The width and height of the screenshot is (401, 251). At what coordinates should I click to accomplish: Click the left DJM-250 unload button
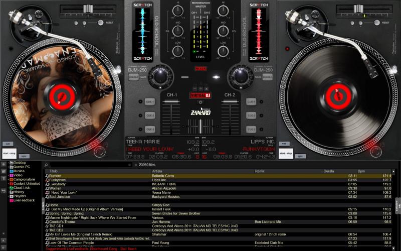[133, 77]
